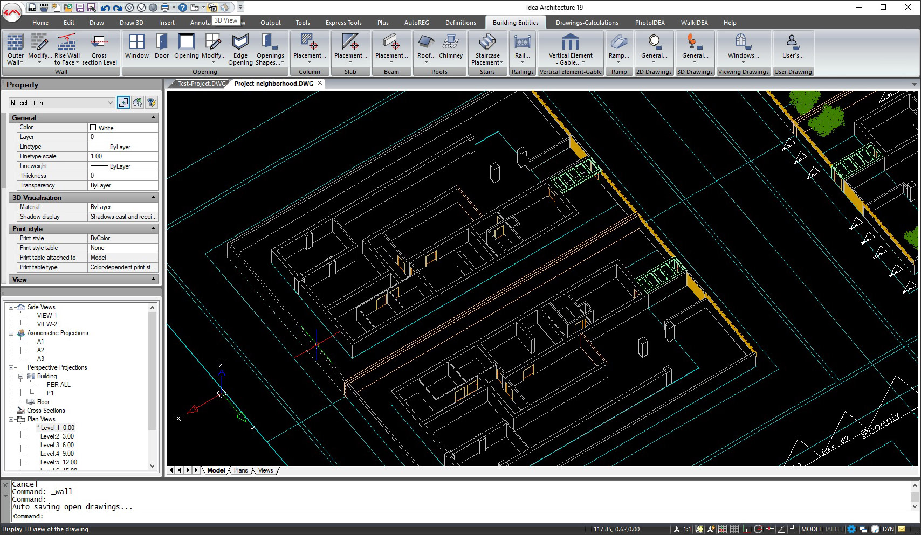Open Cross Sections in the tree

pyautogui.click(x=46, y=411)
